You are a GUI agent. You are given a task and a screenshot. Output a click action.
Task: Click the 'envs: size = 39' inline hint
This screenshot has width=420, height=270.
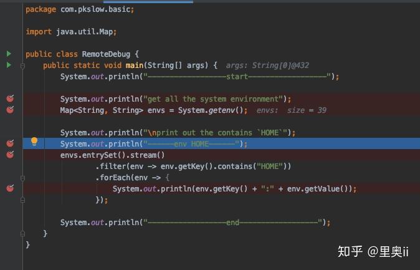point(291,110)
